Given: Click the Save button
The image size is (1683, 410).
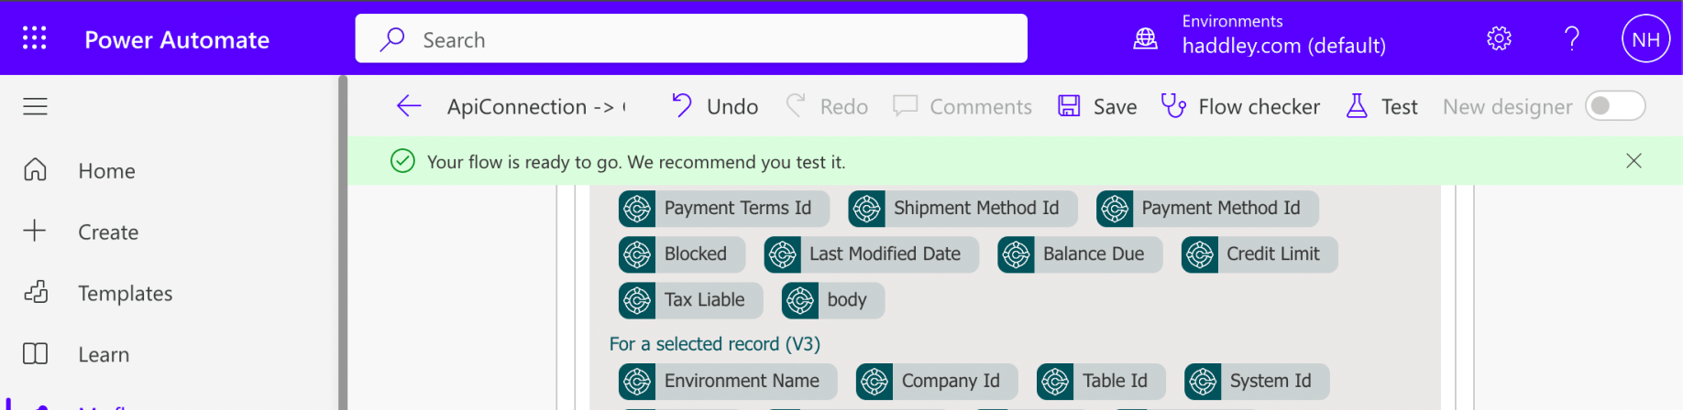Looking at the screenshot, I should (1097, 107).
